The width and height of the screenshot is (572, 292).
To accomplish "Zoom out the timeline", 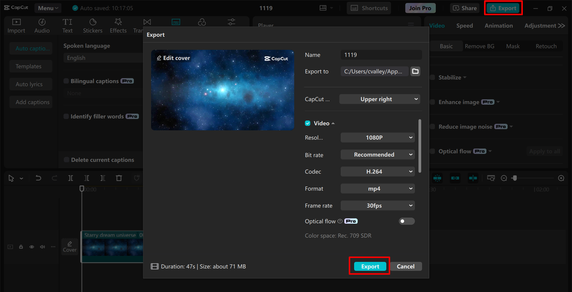I will (x=504, y=178).
